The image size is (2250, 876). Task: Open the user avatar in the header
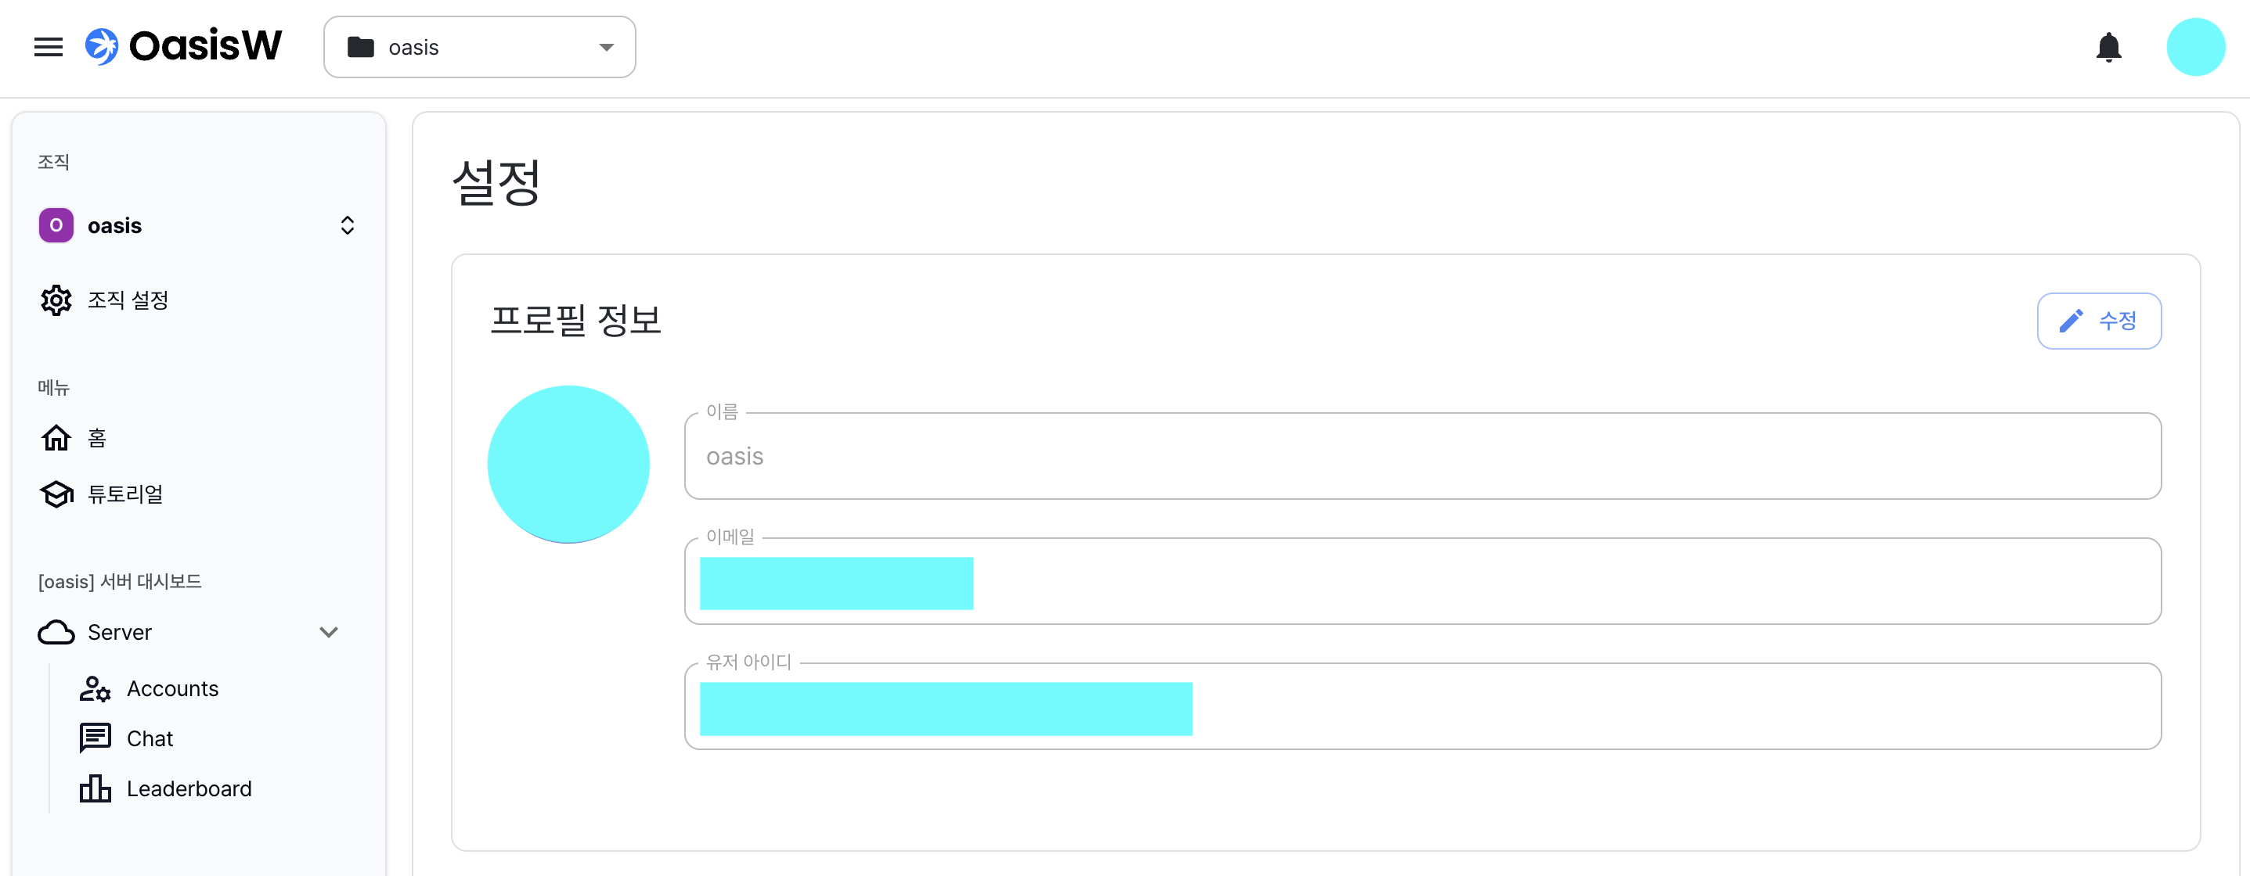coord(2194,47)
